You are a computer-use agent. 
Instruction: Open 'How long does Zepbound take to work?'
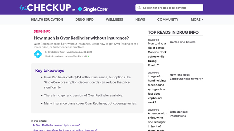(x=186, y=77)
